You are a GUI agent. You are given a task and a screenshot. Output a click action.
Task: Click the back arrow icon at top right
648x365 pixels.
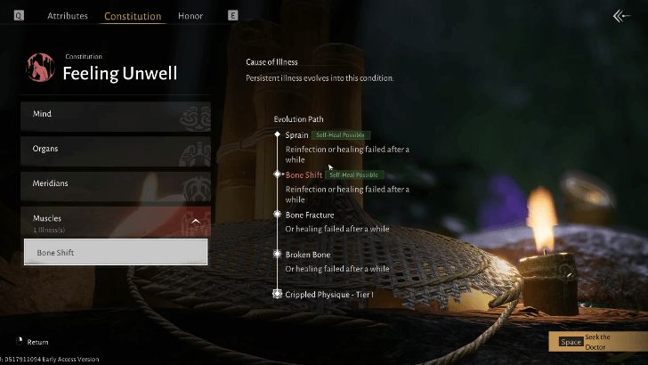click(621, 16)
